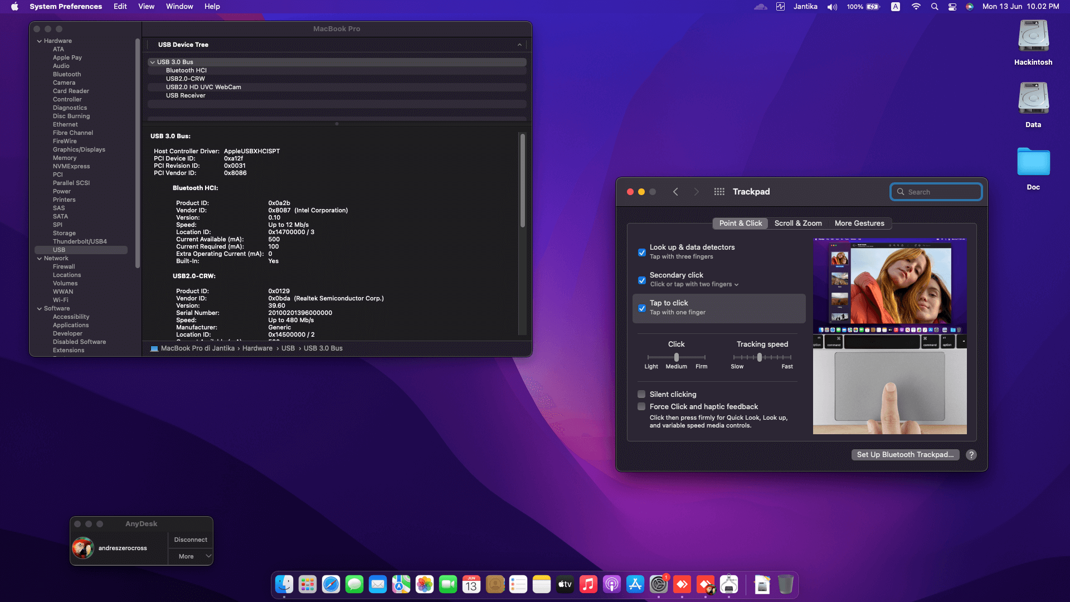This screenshot has height=602, width=1070.
Task: Launch Launchpad from the Dock
Action: [308, 584]
